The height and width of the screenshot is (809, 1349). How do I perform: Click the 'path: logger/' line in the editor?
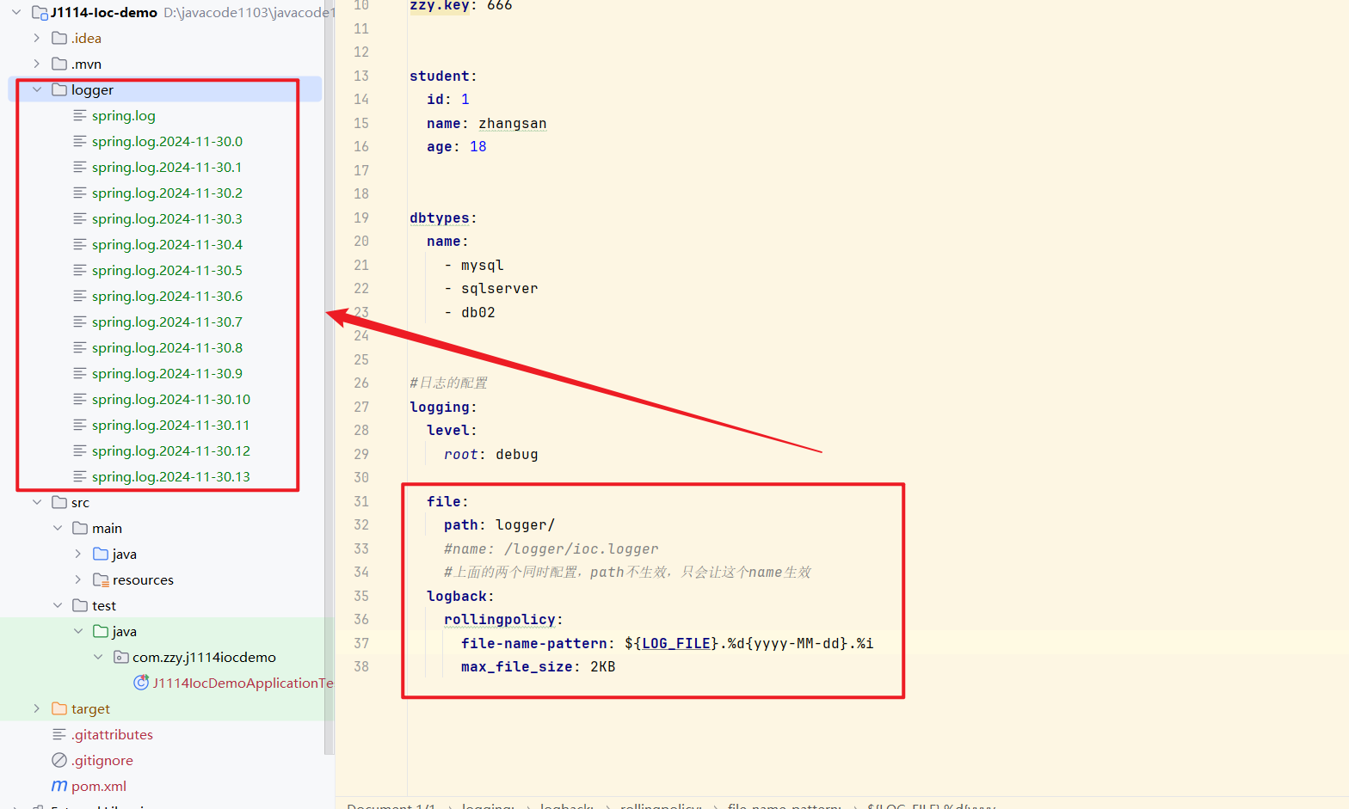pos(500,524)
